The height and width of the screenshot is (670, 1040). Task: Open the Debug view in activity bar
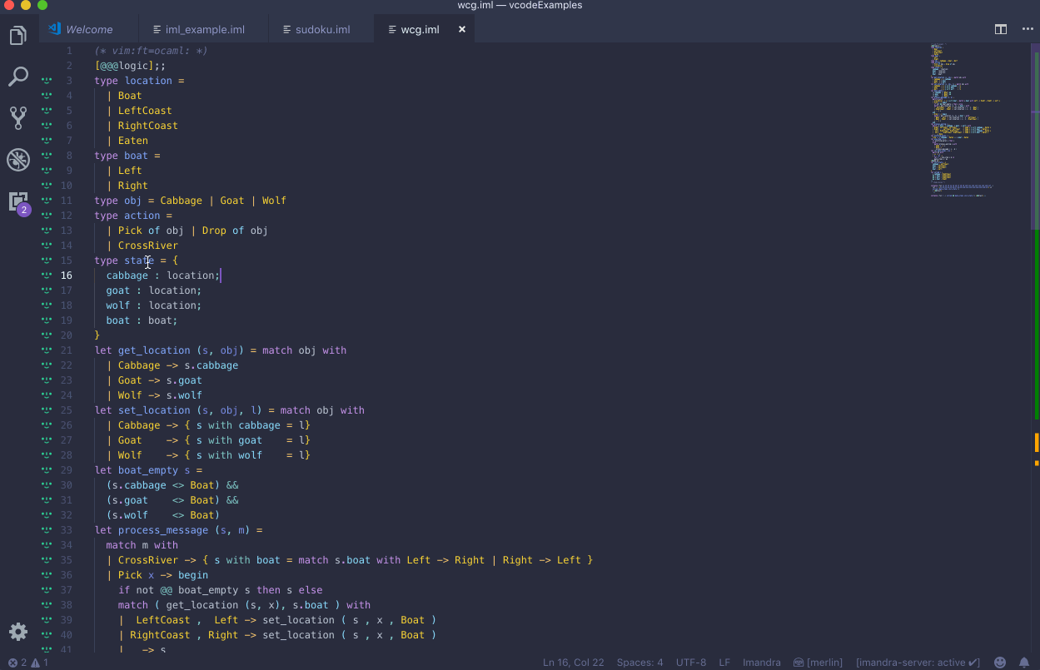point(18,159)
